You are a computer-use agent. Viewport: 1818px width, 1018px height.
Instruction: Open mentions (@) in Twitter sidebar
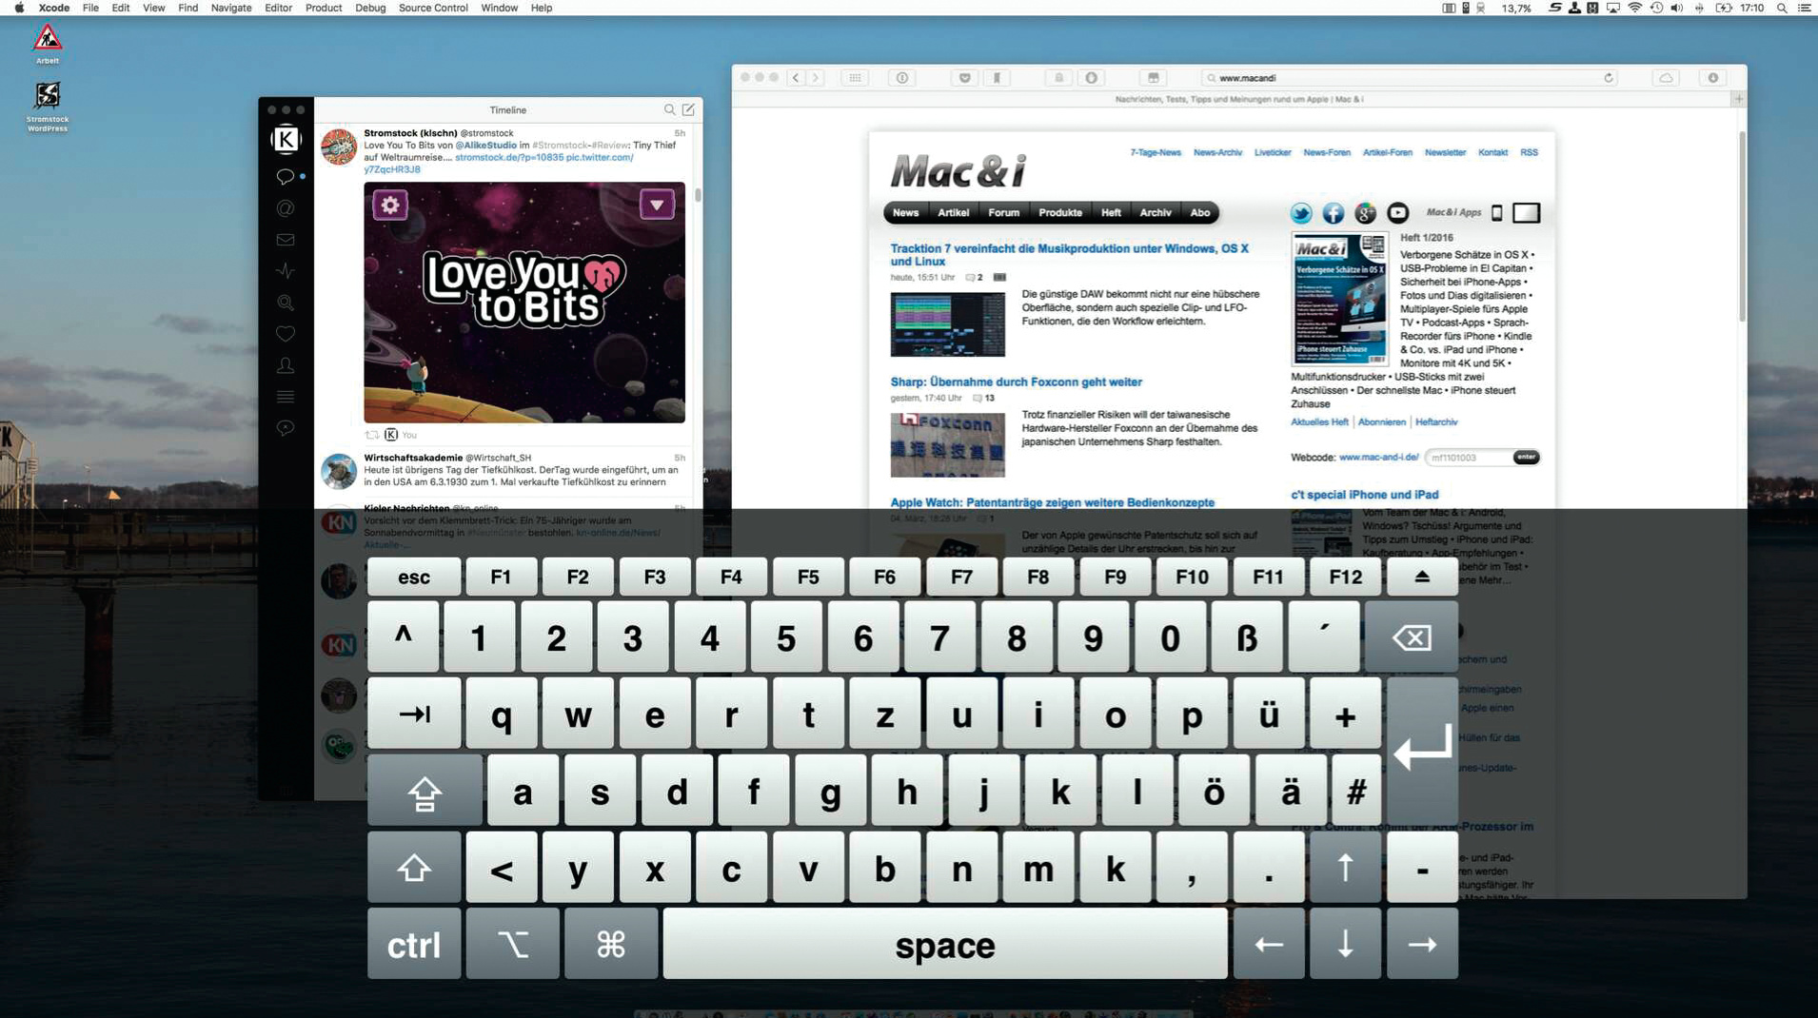click(x=285, y=208)
